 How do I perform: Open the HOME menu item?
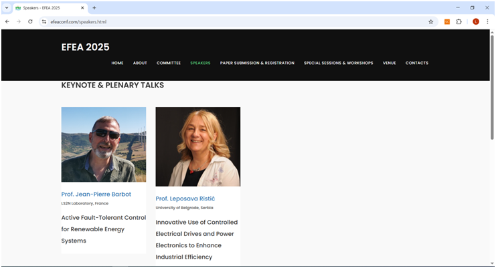click(117, 63)
